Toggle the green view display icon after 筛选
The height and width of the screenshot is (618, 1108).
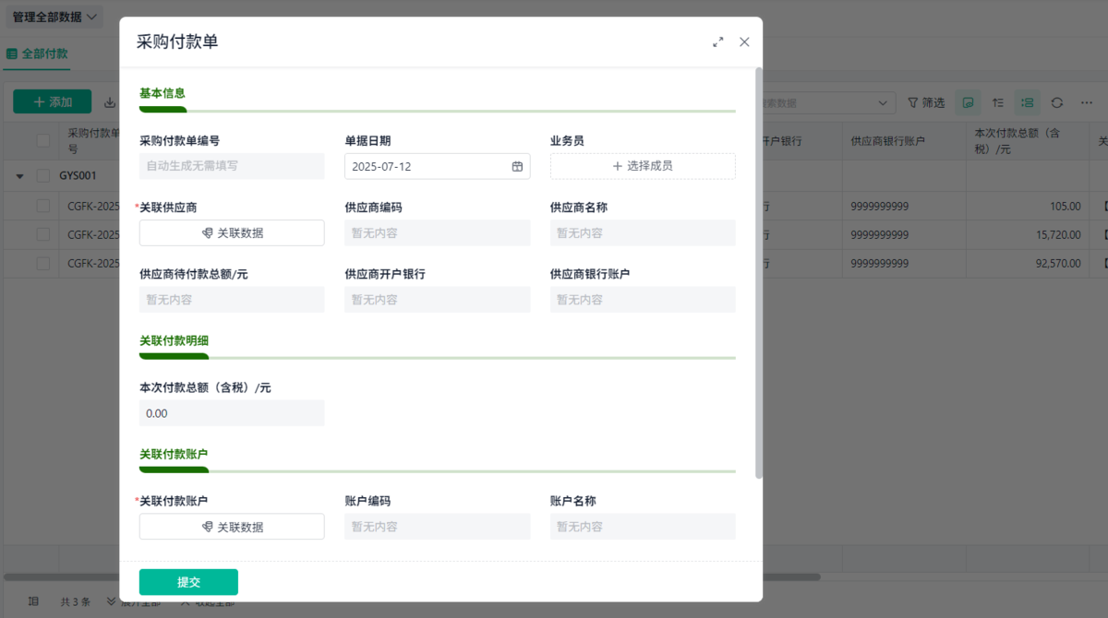tap(968, 102)
